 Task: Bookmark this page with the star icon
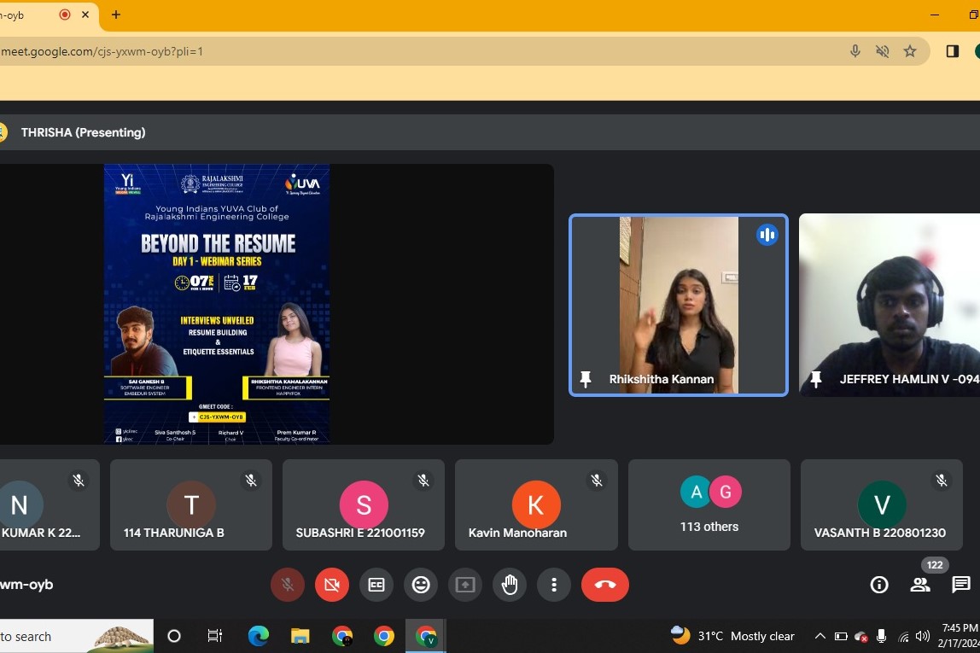click(910, 51)
